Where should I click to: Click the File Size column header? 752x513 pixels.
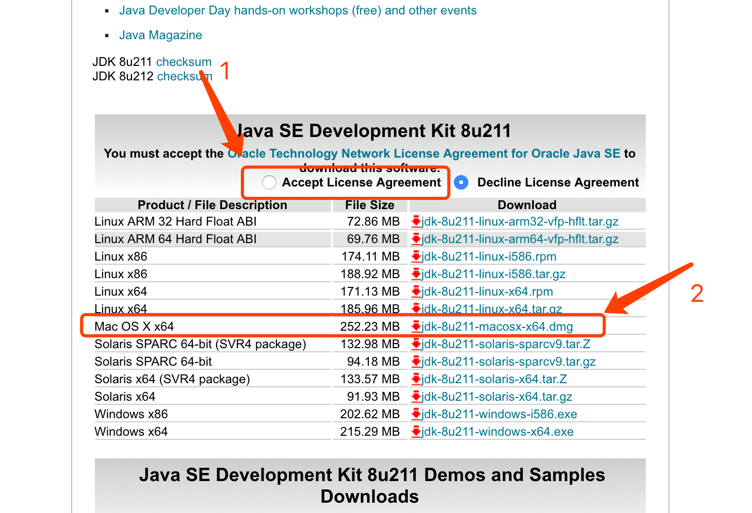tap(370, 205)
